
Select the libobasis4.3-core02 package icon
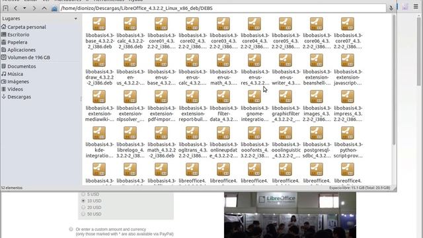pos(192,24)
